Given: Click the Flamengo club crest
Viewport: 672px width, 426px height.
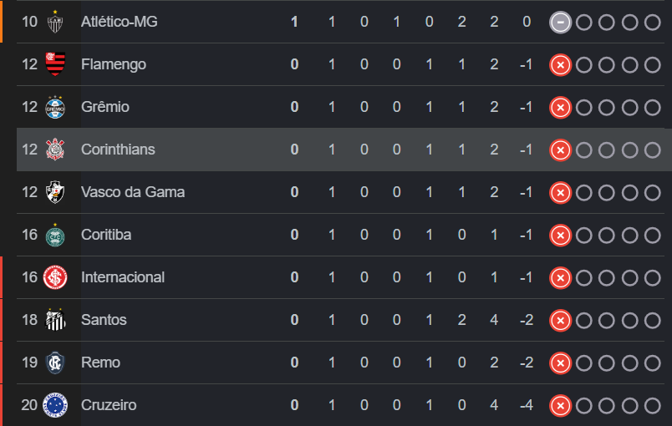Looking at the screenshot, I should tap(55, 64).
